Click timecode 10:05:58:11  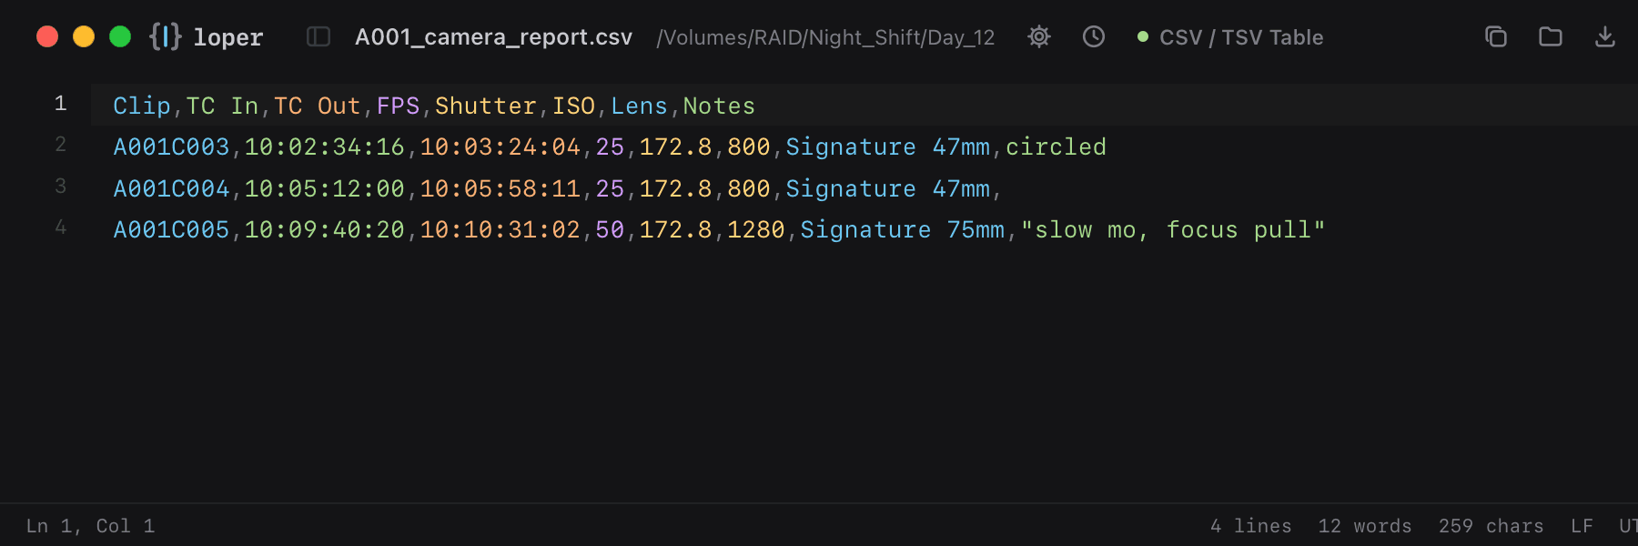pos(500,188)
